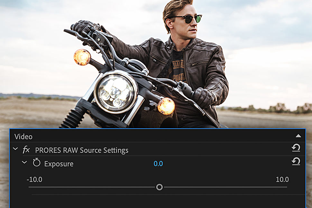Click the left orange turn signal in preview

(x=82, y=57)
